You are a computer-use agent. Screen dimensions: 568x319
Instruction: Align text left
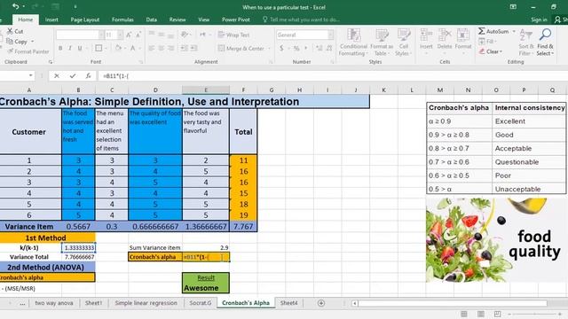tap(152, 48)
